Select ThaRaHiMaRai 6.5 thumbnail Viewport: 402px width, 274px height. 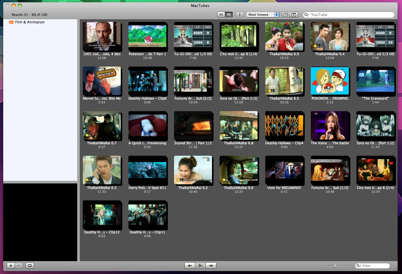point(284,81)
